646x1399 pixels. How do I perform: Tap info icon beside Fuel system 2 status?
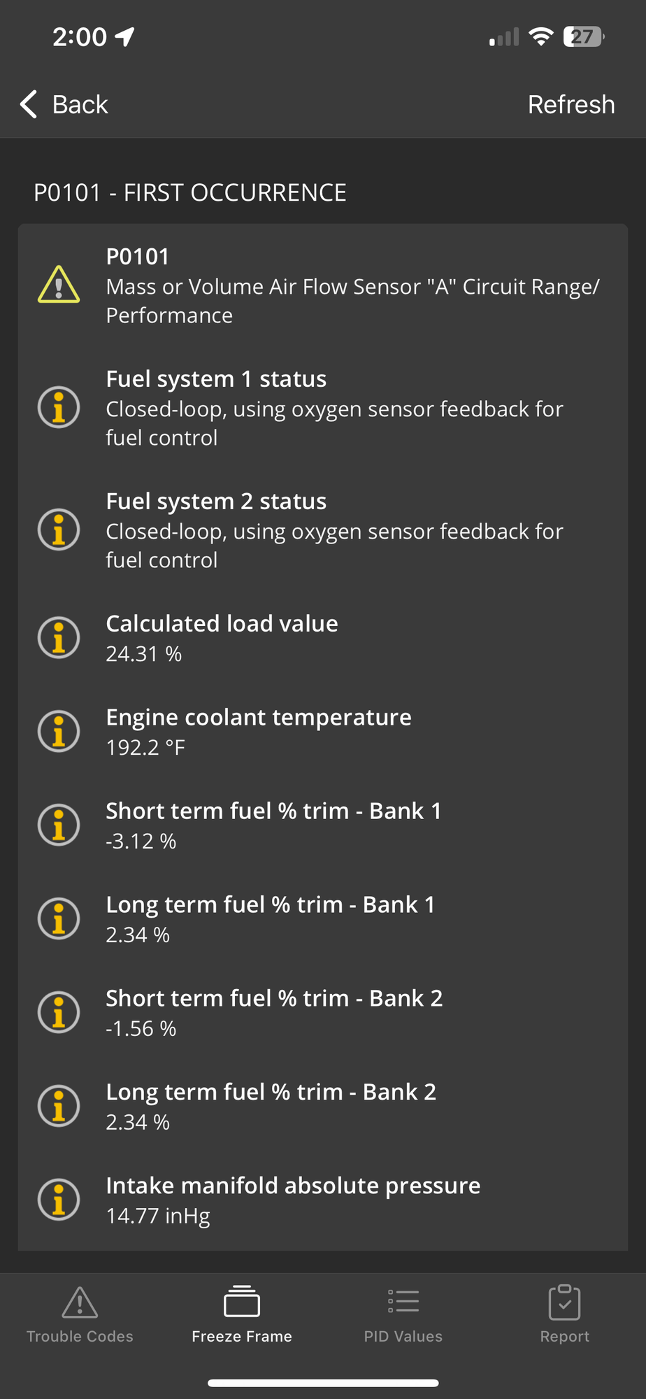tap(59, 530)
